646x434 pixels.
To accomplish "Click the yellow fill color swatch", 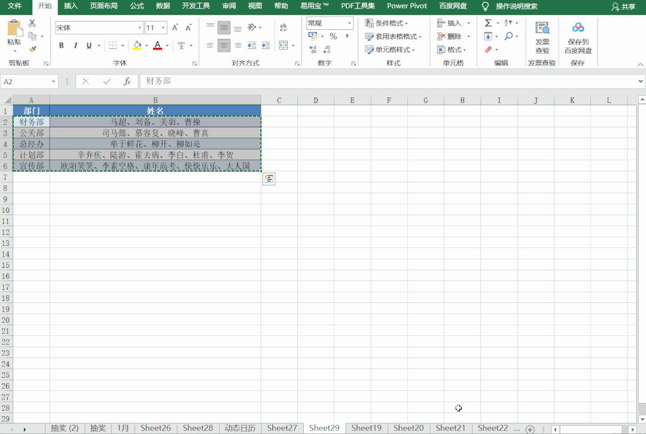I will [x=137, y=45].
